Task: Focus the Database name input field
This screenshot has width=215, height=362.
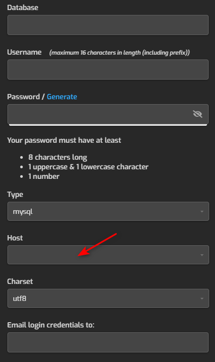Action: 108,25
